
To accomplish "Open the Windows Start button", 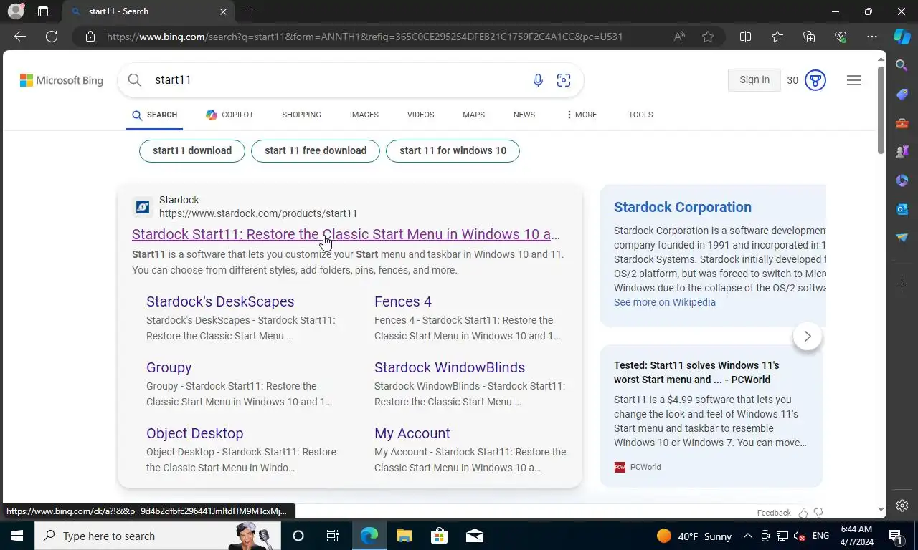I will (17, 536).
